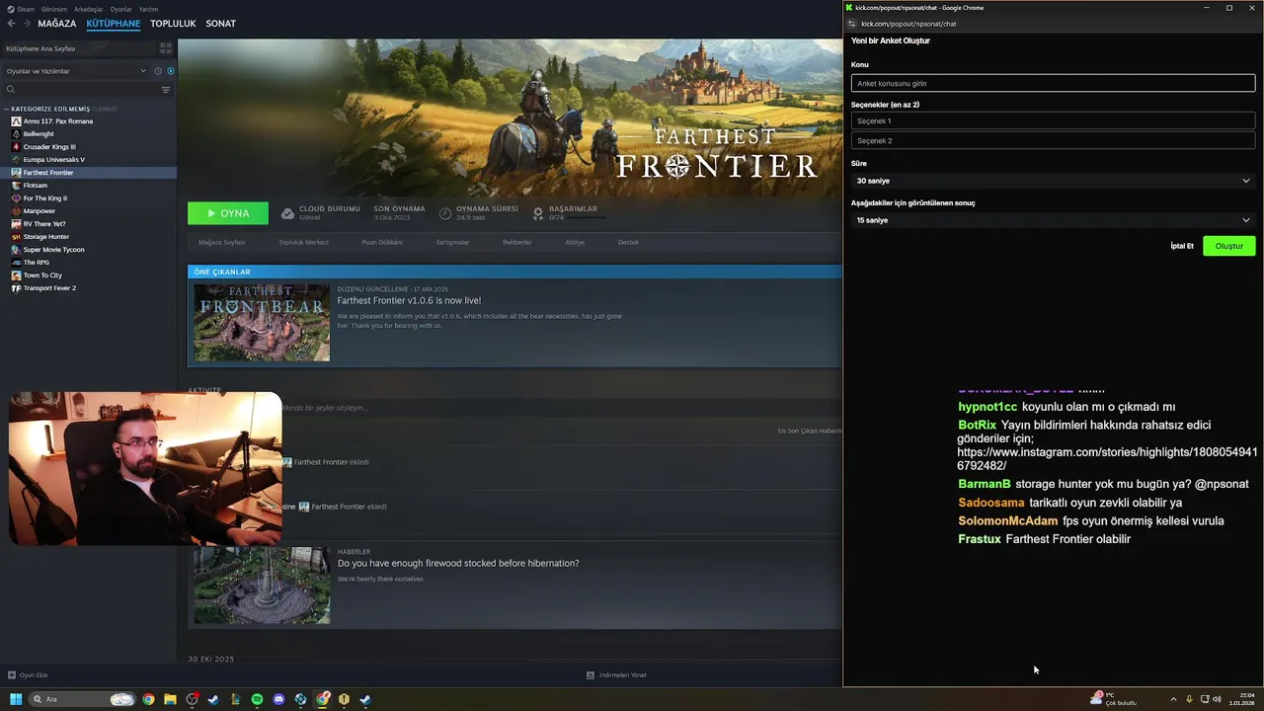This screenshot has height=711, width=1264.
Task: Open Tartışmalar game tab
Action: pos(453,242)
